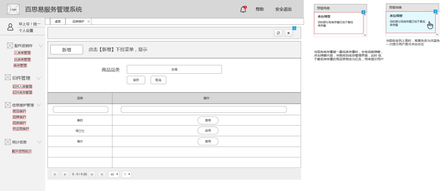Collapse the 旧件管理 section chevron
The width and height of the screenshot is (440, 191).
coord(39,78)
